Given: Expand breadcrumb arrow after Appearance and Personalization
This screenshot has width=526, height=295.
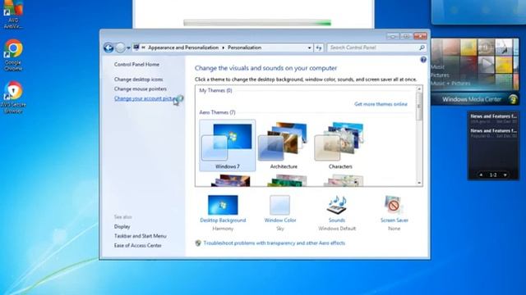Looking at the screenshot, I should tap(223, 48).
